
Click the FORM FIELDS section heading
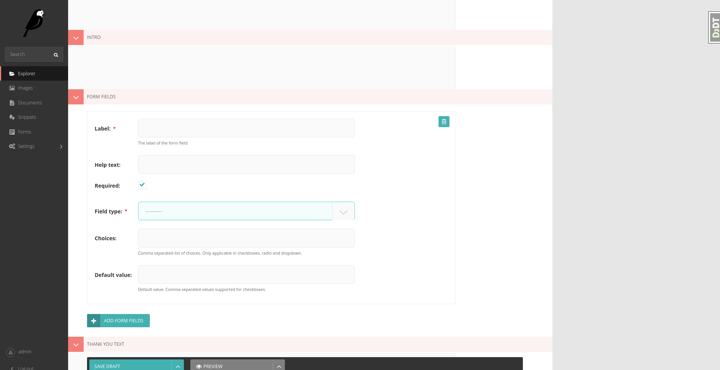click(101, 97)
